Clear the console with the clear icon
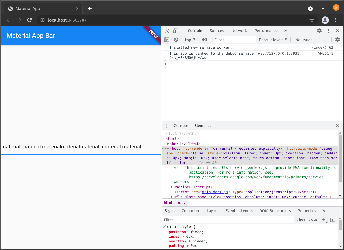Viewport: 344px width, 250px height. 176,40
